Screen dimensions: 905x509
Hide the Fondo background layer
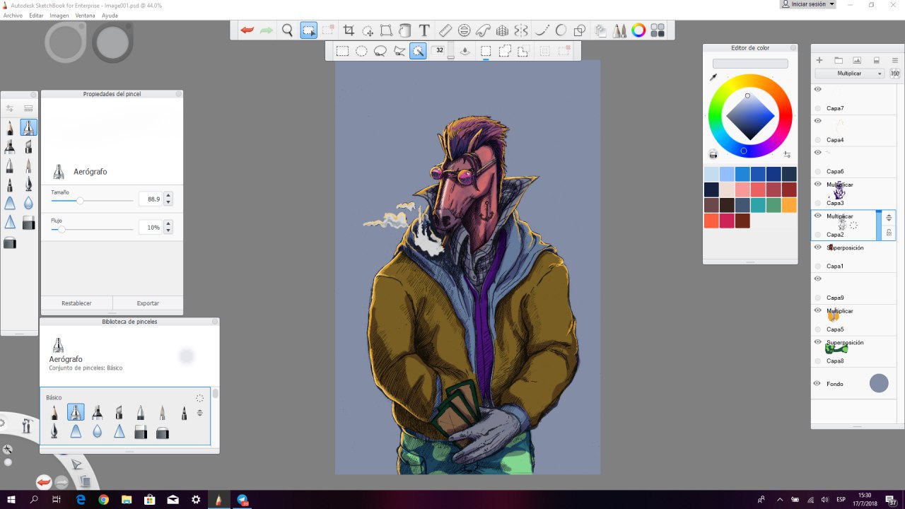[x=817, y=383]
